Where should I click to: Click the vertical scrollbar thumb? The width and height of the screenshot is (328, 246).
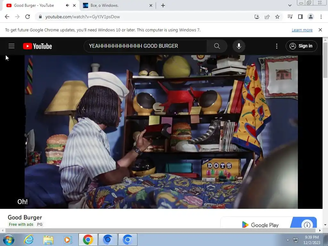325,60
